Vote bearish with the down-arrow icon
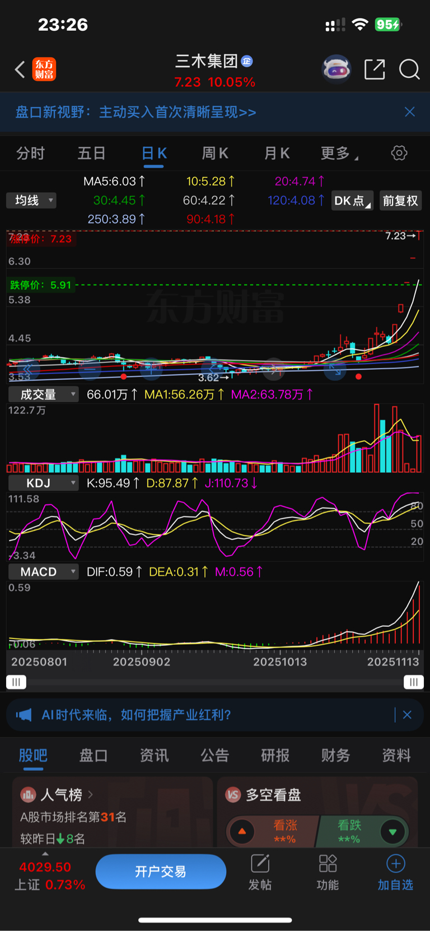The width and height of the screenshot is (430, 931). pyautogui.click(x=392, y=832)
